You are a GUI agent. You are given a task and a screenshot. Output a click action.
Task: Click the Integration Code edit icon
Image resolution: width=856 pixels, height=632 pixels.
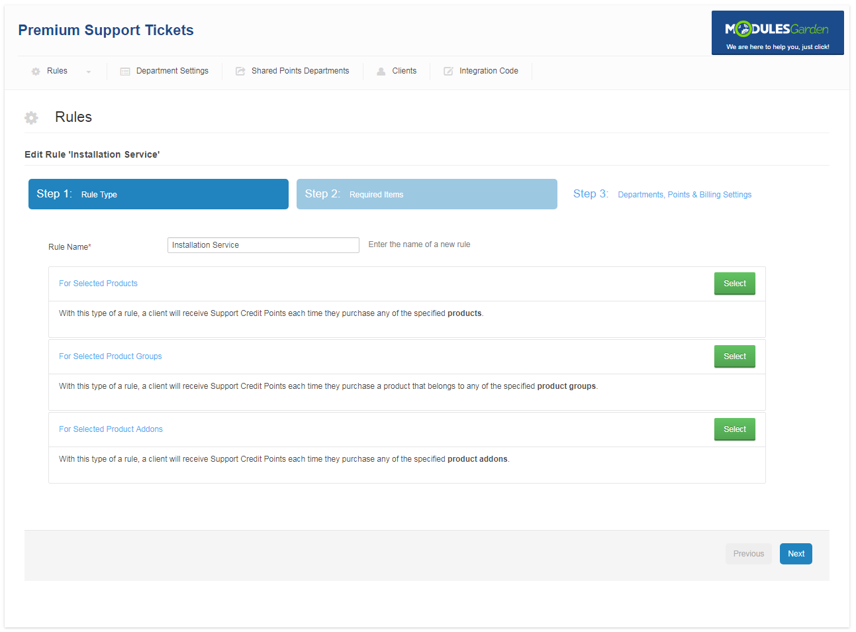448,72
